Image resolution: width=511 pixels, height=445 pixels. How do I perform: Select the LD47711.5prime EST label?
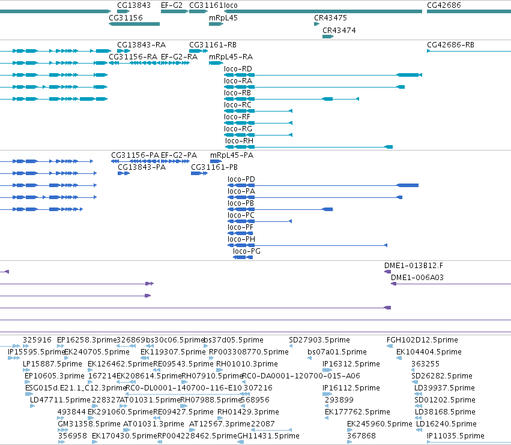coord(60,400)
